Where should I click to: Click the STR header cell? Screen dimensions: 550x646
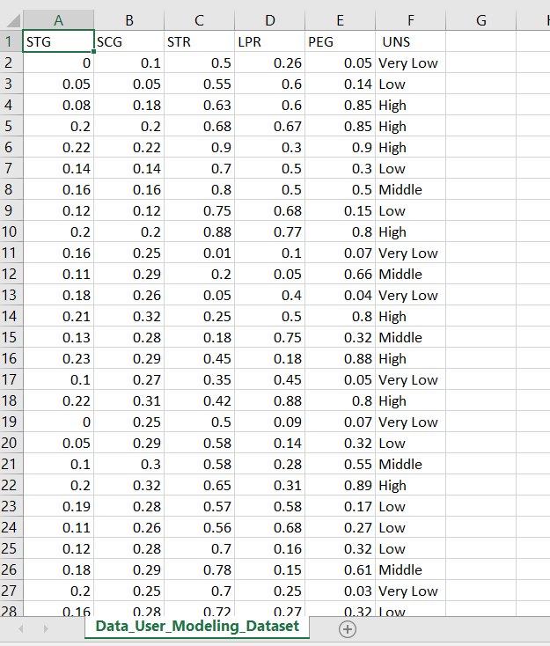200,41
